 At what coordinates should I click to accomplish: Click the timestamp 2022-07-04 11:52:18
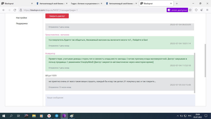coord(180,65)
